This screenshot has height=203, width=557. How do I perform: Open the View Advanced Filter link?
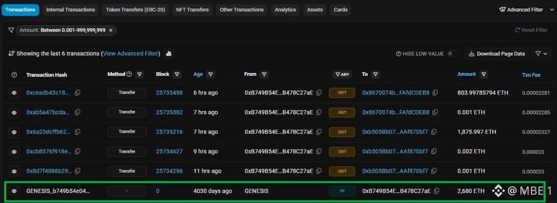pos(130,54)
